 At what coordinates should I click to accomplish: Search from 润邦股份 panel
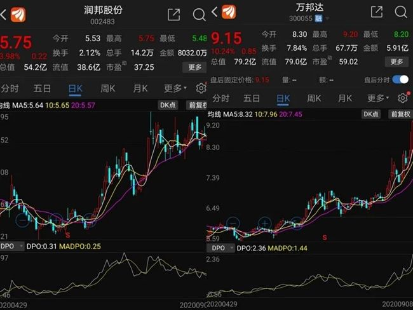tap(199, 15)
